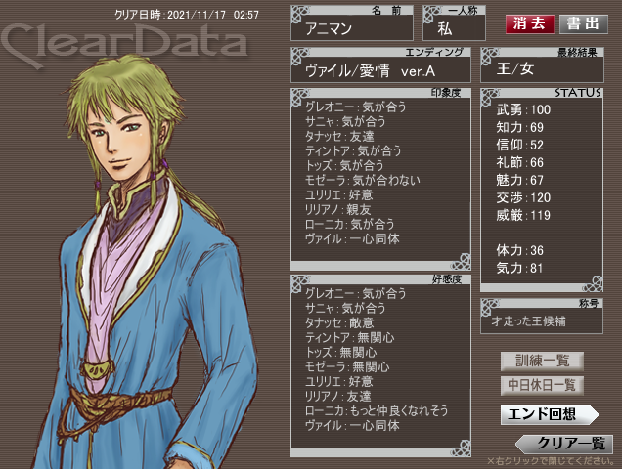622x469 pixels.
Task: Click the 交渉: 120 status entry
Action: coord(523,197)
